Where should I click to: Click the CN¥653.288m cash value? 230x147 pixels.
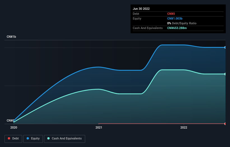(177, 28)
